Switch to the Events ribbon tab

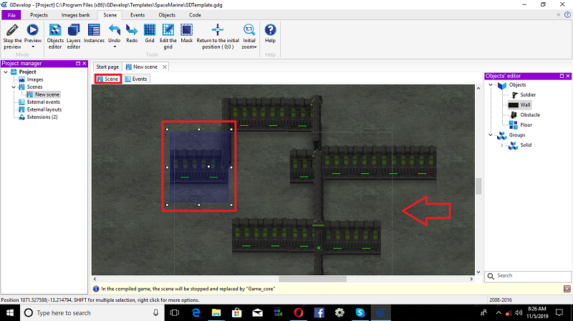click(138, 15)
